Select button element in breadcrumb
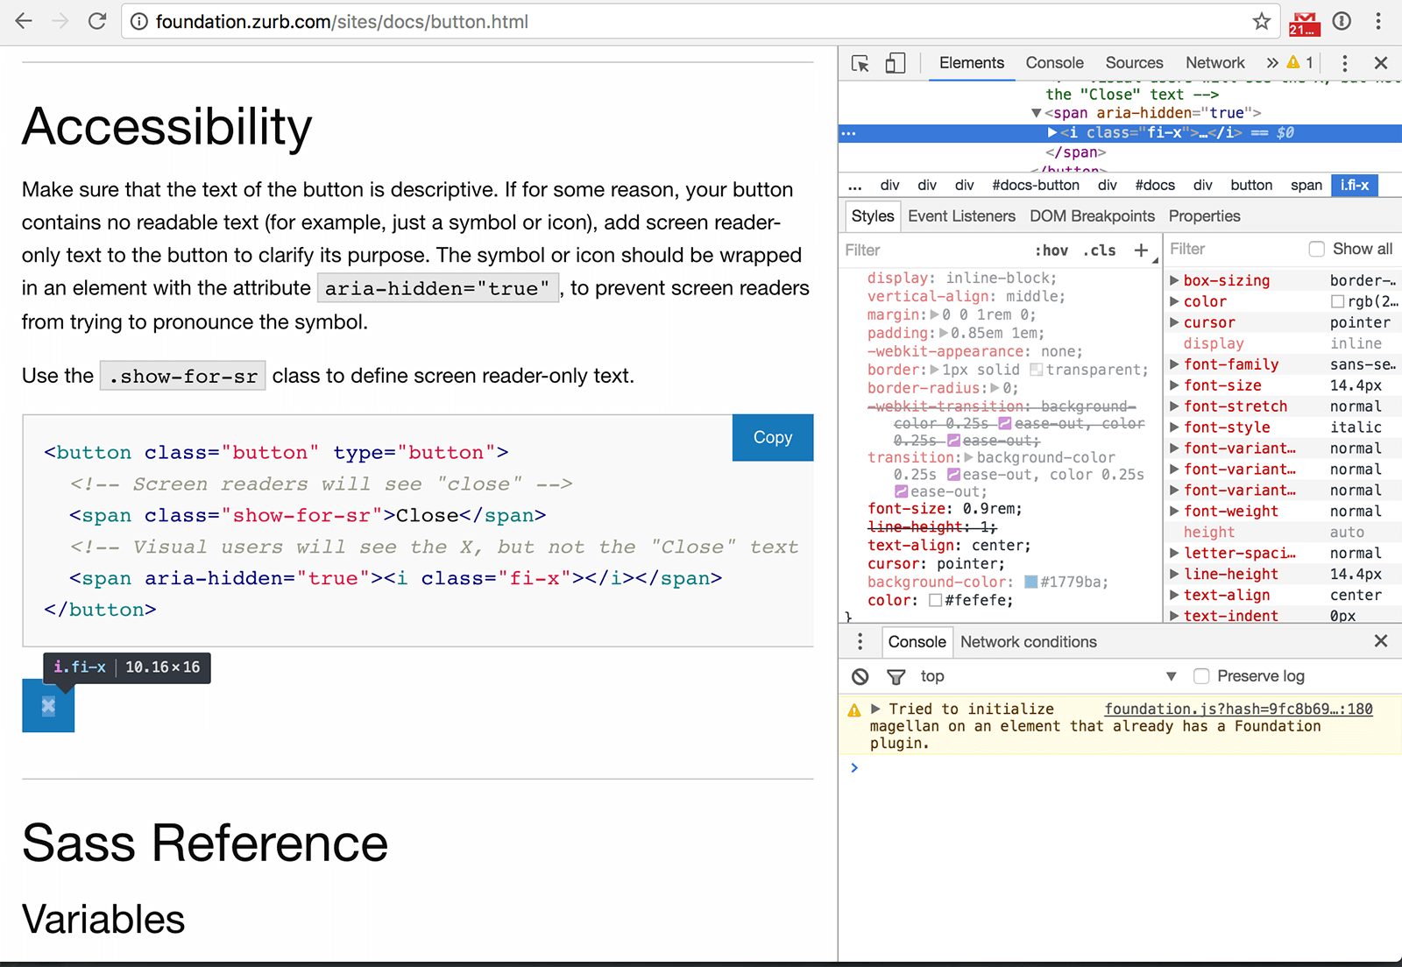 1251,186
